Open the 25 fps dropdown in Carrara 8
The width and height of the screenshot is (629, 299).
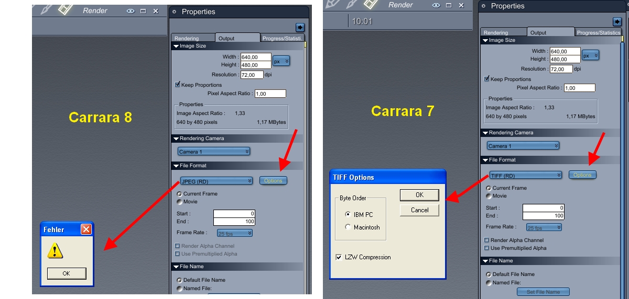point(235,233)
